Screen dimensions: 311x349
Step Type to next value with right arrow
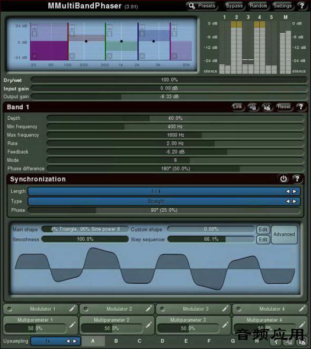pyautogui.click(x=295, y=201)
